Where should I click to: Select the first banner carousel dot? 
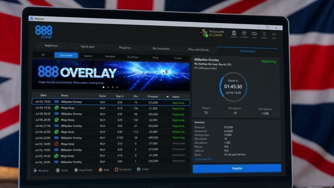point(104,87)
